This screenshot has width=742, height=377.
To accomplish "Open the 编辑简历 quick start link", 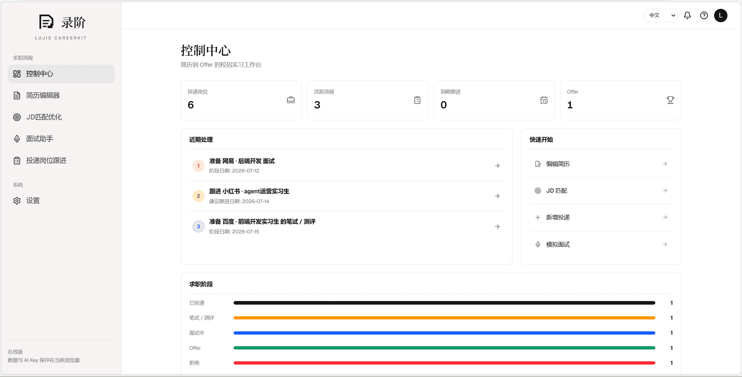I will 601,164.
